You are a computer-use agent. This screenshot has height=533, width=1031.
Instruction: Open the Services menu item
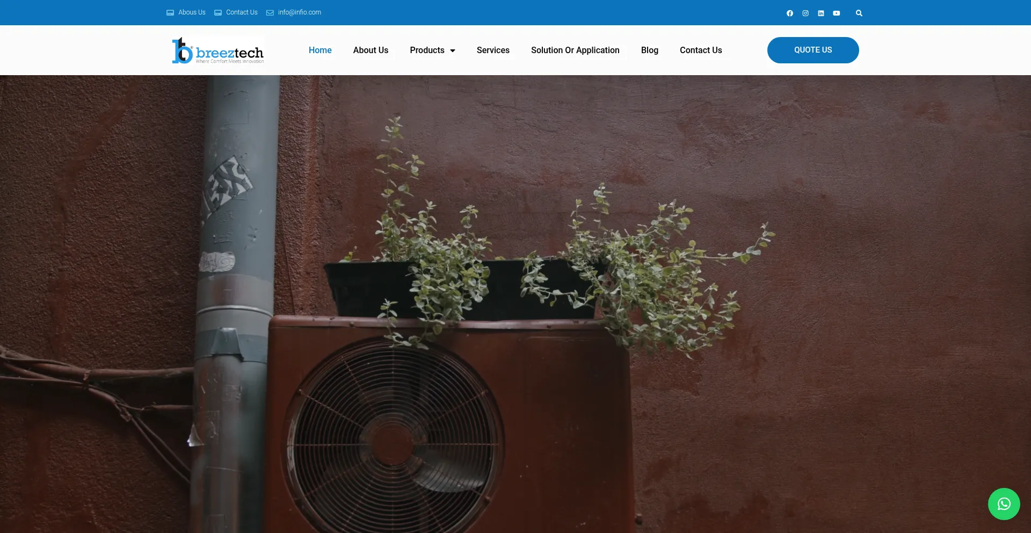pos(493,50)
